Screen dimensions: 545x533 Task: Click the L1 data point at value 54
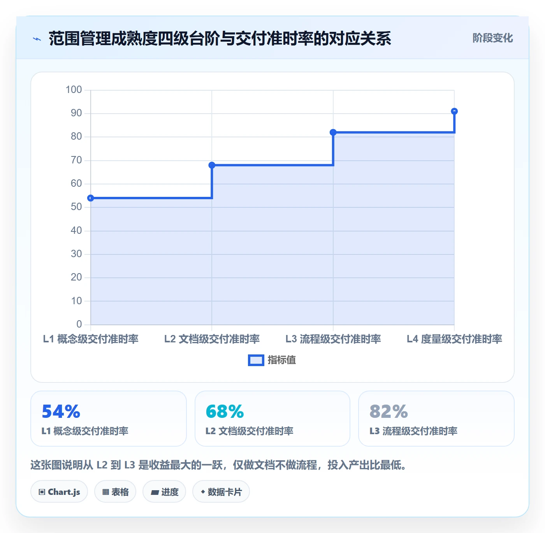tap(91, 198)
